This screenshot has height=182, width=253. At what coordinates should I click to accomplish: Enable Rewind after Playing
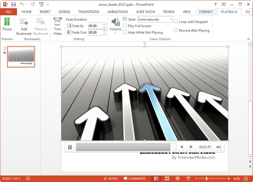pyautogui.click(x=175, y=30)
